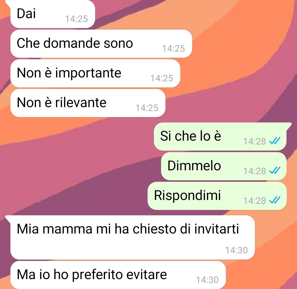The image size is (297, 289).
Task: Click the 14:25 timestamp on 'Che domande sono'
Action: tap(174, 49)
